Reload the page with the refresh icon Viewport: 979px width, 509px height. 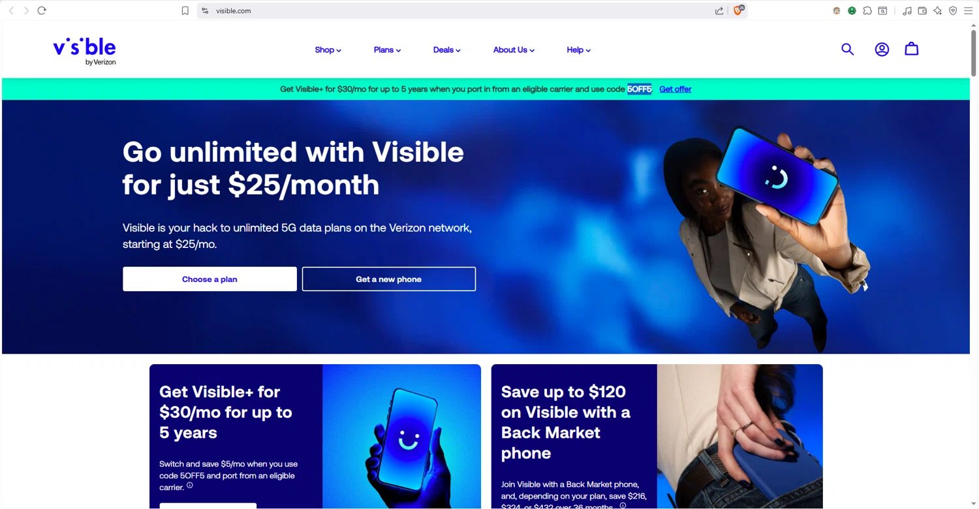42,10
